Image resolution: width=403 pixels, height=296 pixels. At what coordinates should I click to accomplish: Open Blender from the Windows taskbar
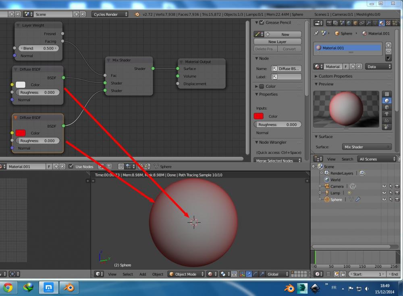click(69, 288)
